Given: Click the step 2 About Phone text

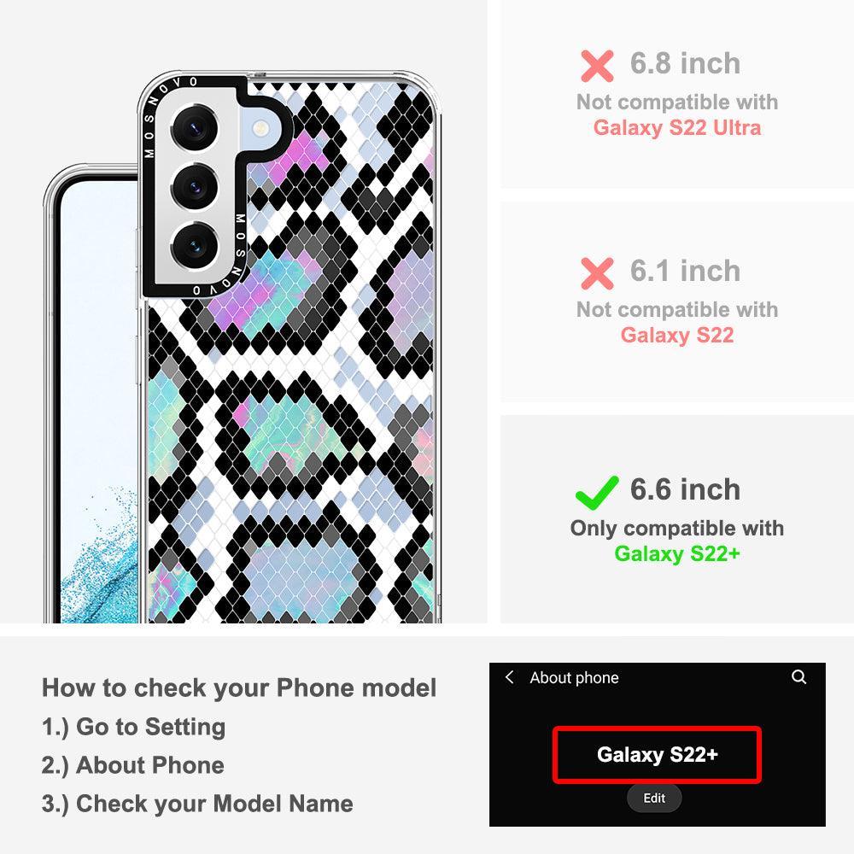Looking at the screenshot, I should click(x=133, y=764).
